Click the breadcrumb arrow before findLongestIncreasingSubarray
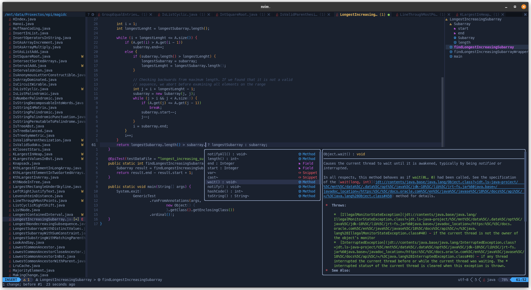 [x=95, y=280]
